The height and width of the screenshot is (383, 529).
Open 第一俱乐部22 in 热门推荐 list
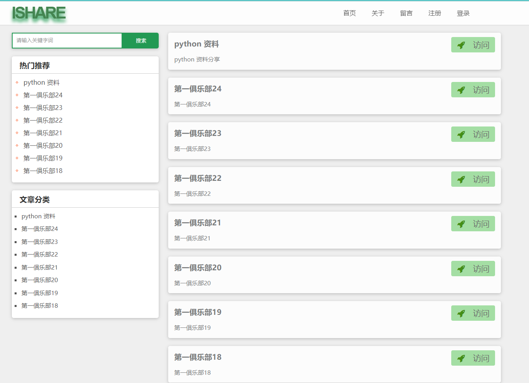pyautogui.click(x=43, y=120)
